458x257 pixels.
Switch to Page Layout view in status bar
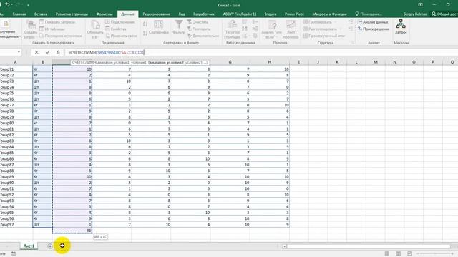398,253
